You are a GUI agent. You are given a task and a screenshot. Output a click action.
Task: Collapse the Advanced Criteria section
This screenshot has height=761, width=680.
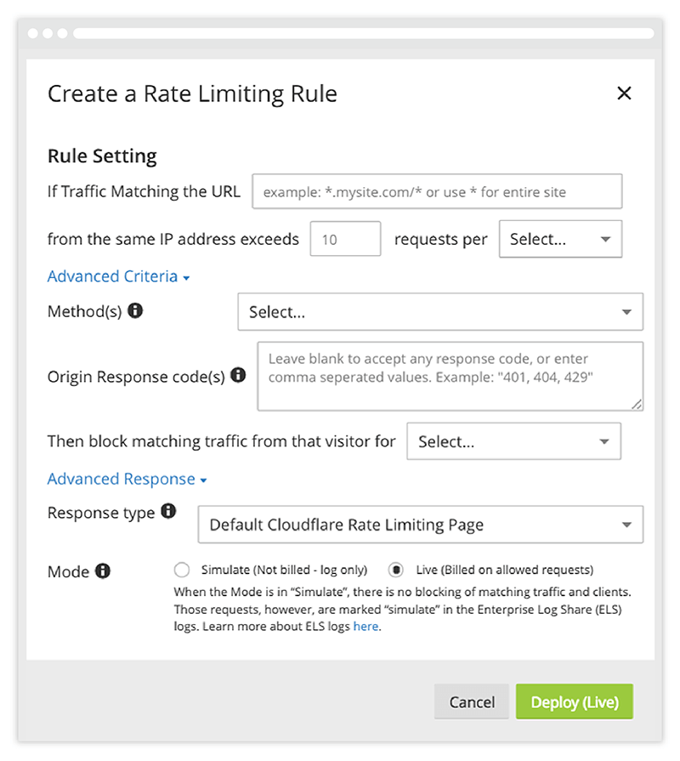118,276
